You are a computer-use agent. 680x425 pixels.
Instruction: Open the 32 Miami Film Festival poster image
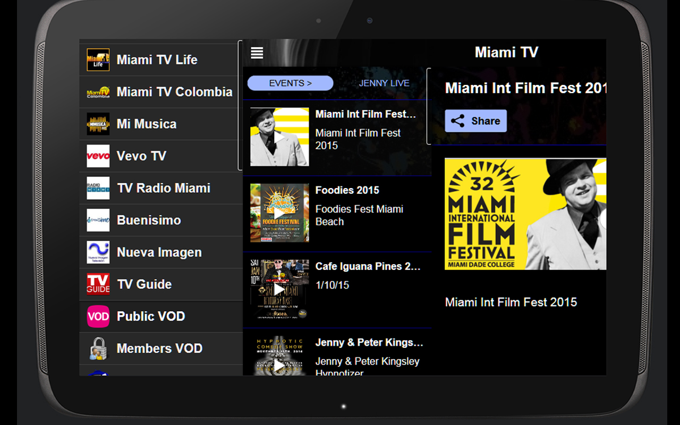[525, 213]
